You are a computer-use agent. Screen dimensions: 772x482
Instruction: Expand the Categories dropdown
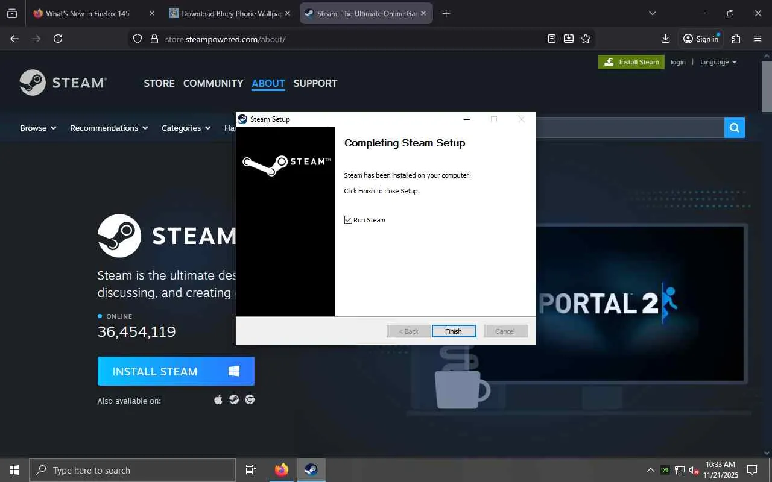click(186, 128)
